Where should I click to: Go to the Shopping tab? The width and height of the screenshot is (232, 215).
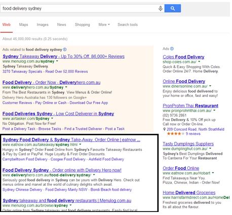pos(83,25)
